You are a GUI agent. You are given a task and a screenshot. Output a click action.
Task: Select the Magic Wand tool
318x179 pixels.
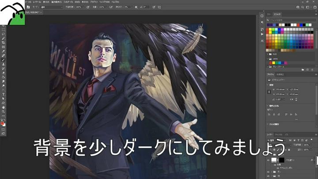(x=3, y=38)
